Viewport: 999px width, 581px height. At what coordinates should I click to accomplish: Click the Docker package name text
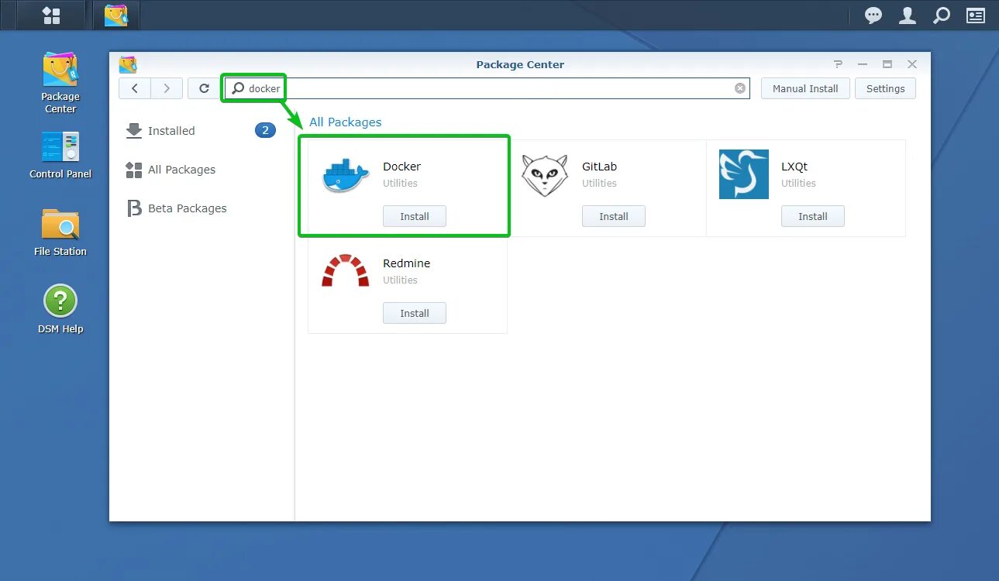click(x=401, y=167)
